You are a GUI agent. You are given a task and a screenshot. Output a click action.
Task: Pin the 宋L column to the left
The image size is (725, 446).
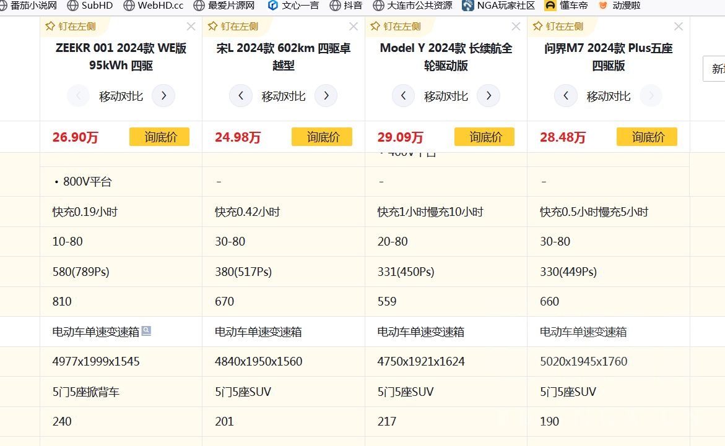coord(233,27)
